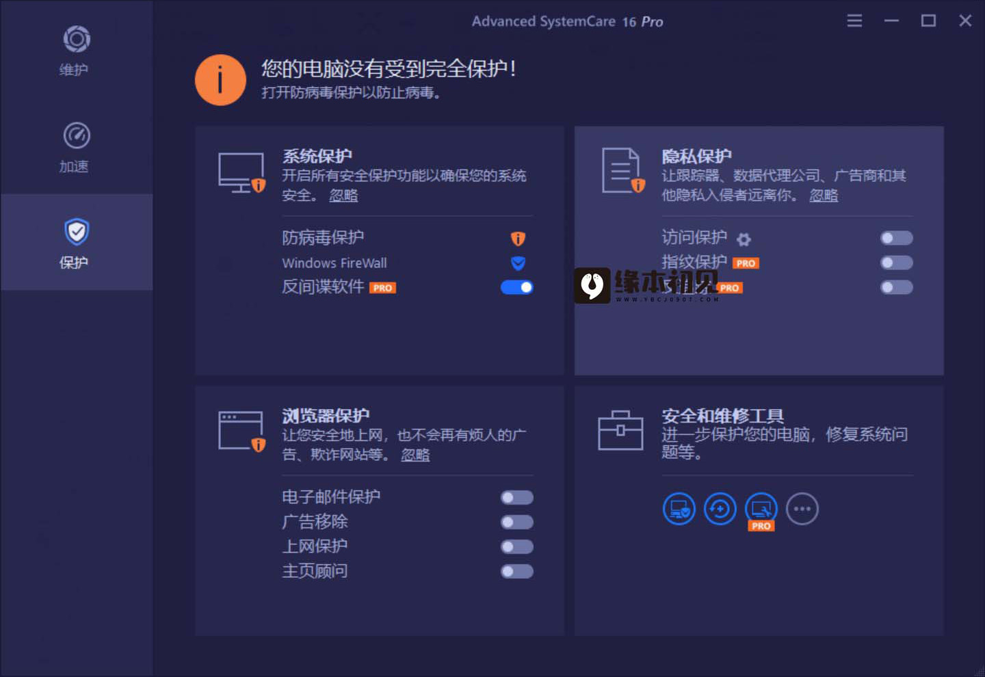
Task: Click the 浏览器保护 browser window icon
Action: click(241, 432)
